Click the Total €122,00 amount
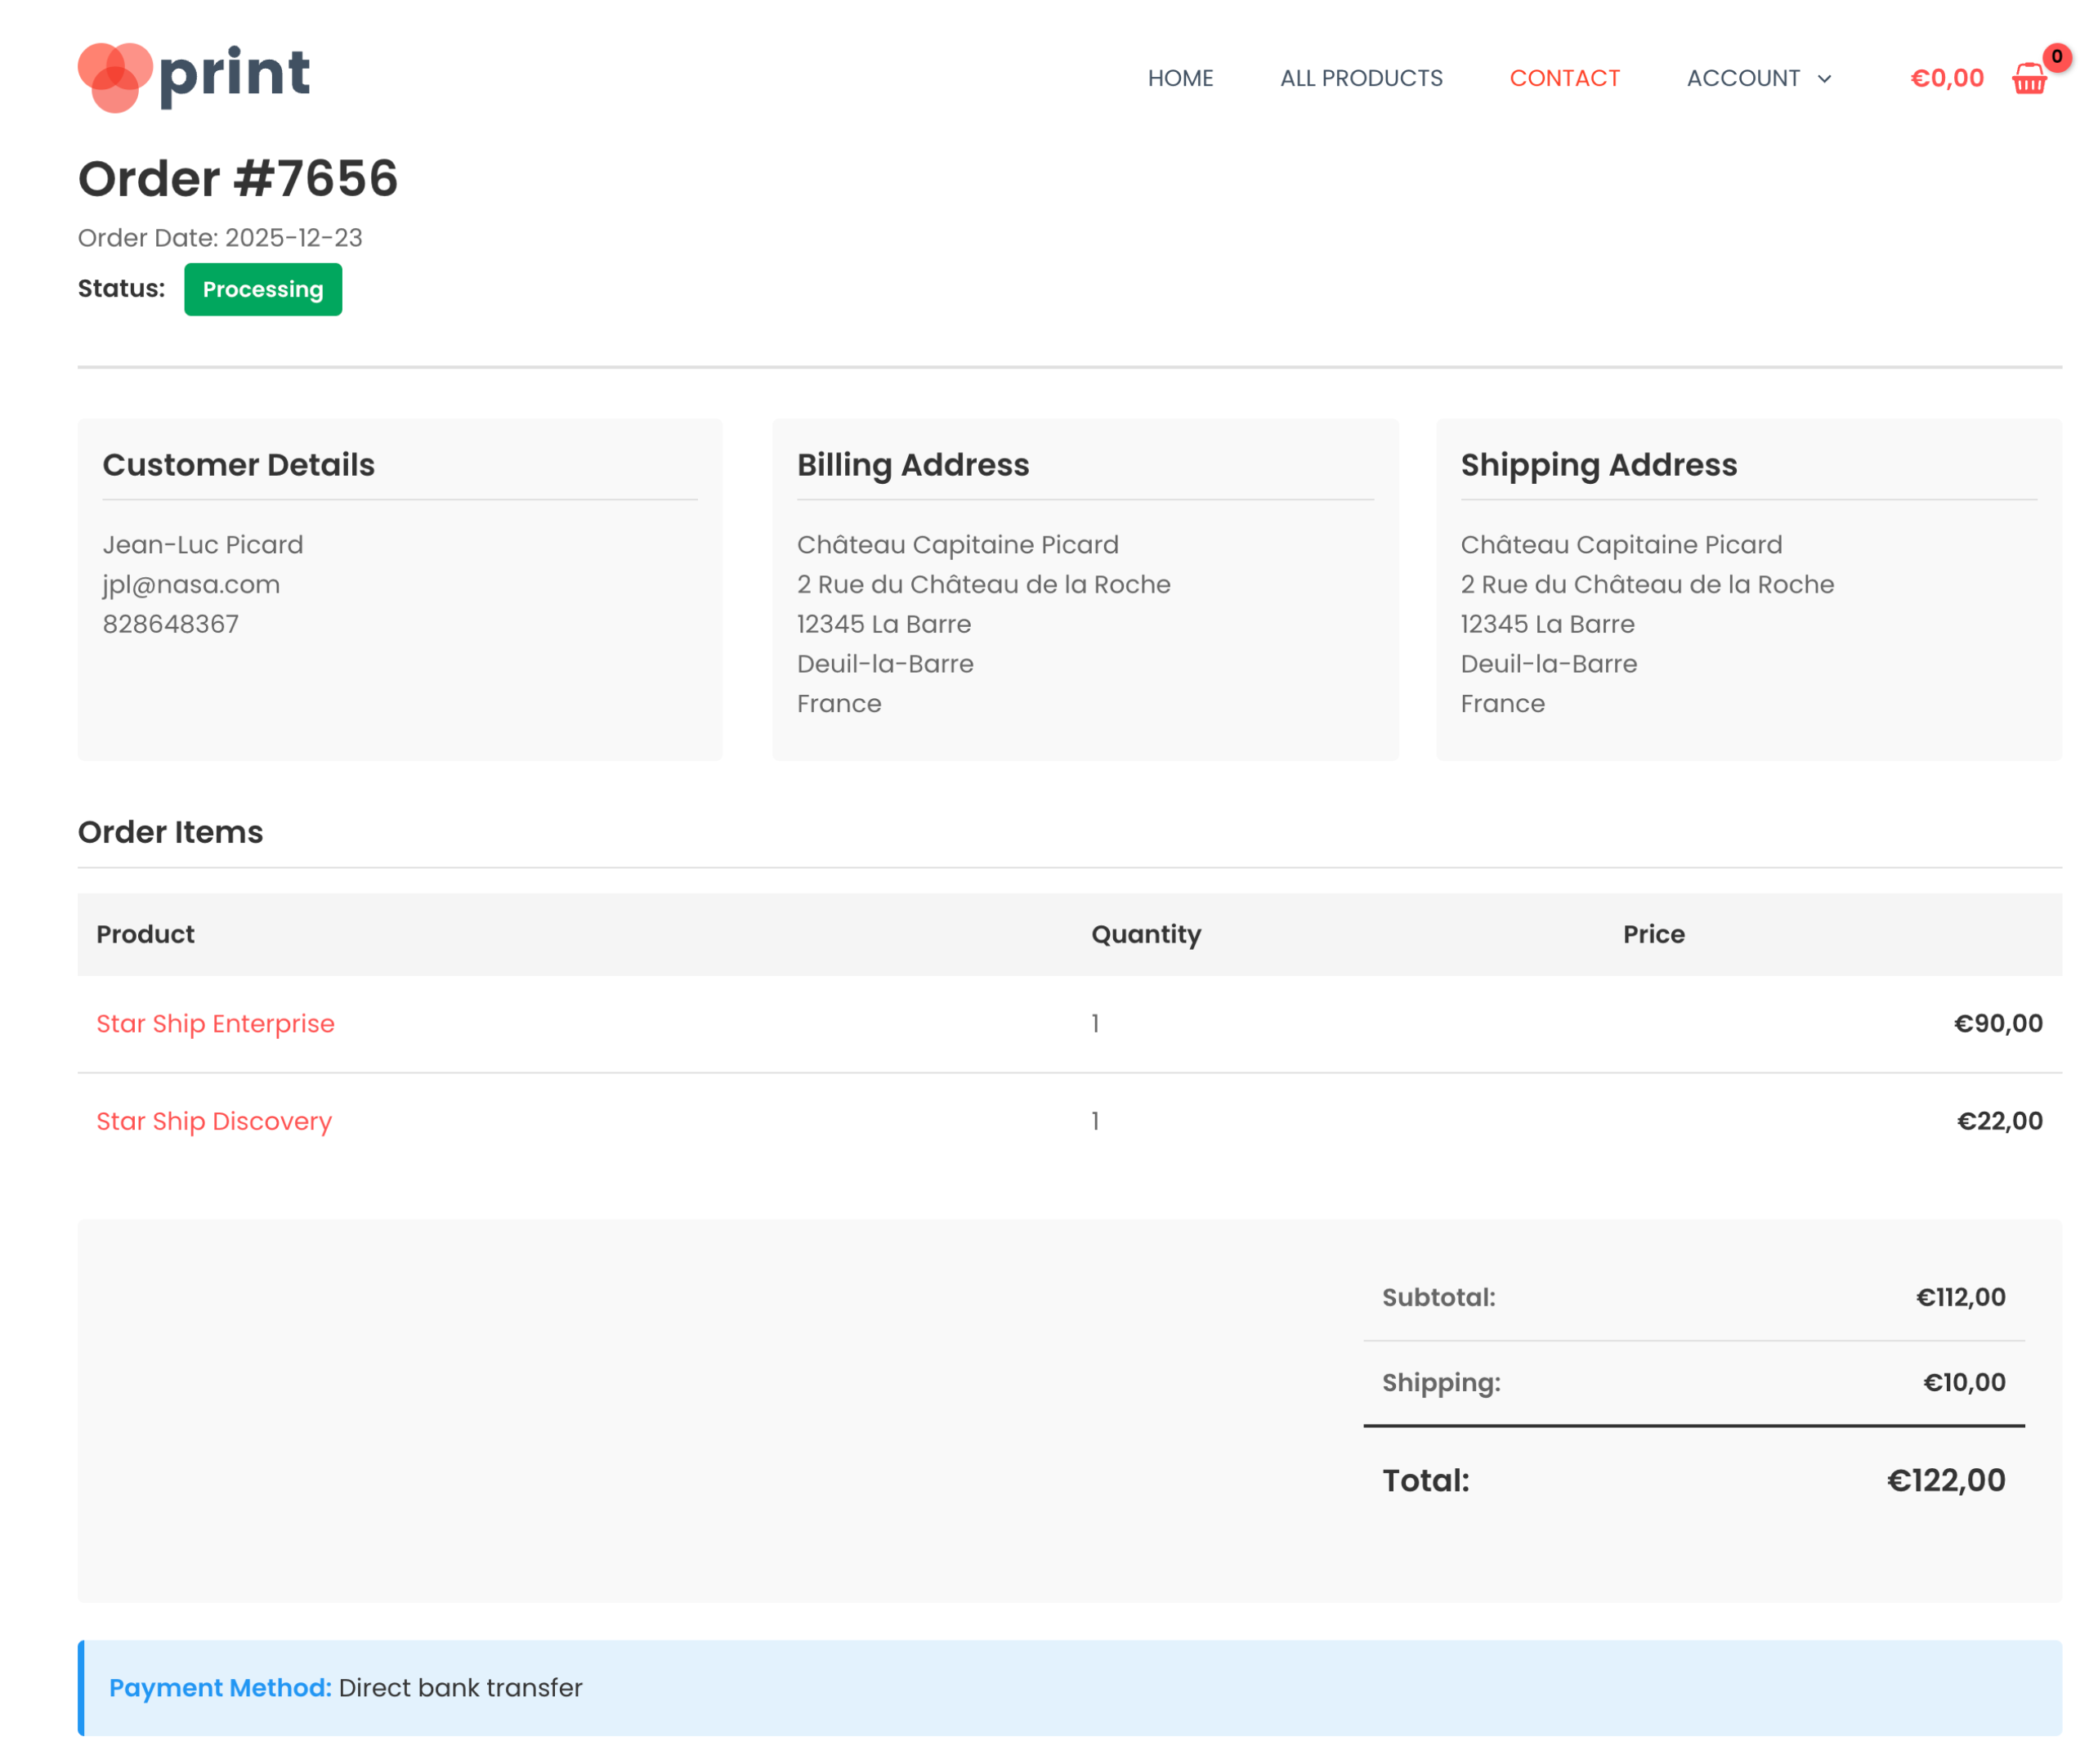 click(1944, 1479)
